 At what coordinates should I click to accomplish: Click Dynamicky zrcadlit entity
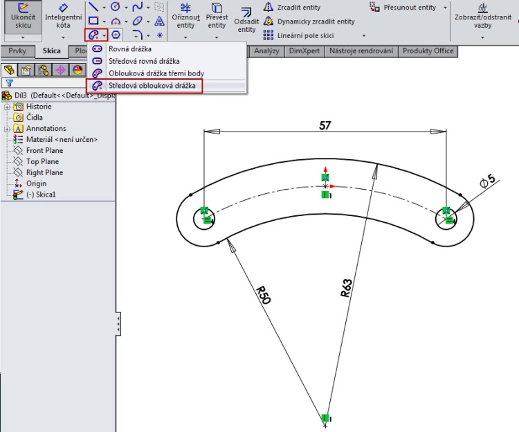(x=309, y=21)
